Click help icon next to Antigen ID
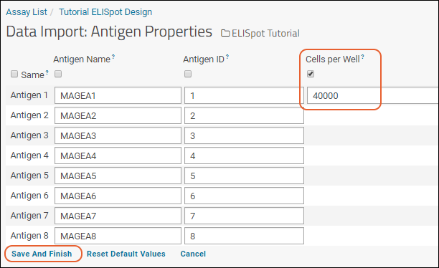Image resolution: width=439 pixels, height=268 pixels. pyautogui.click(x=227, y=57)
